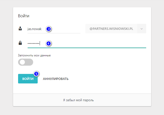
Task: Click the blue badge numbered 3
Action: click(x=48, y=29)
